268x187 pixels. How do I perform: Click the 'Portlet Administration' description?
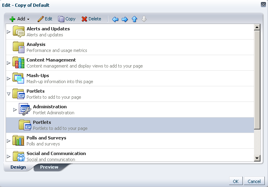[54, 113]
